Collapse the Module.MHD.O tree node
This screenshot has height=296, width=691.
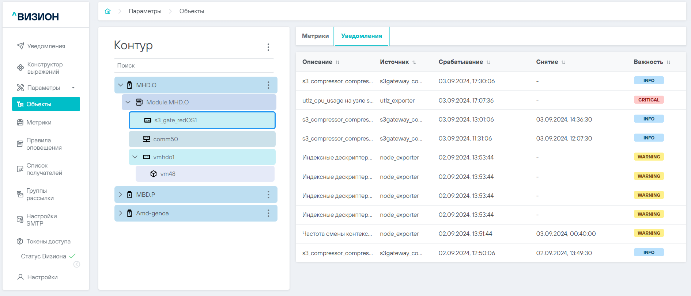pos(128,102)
